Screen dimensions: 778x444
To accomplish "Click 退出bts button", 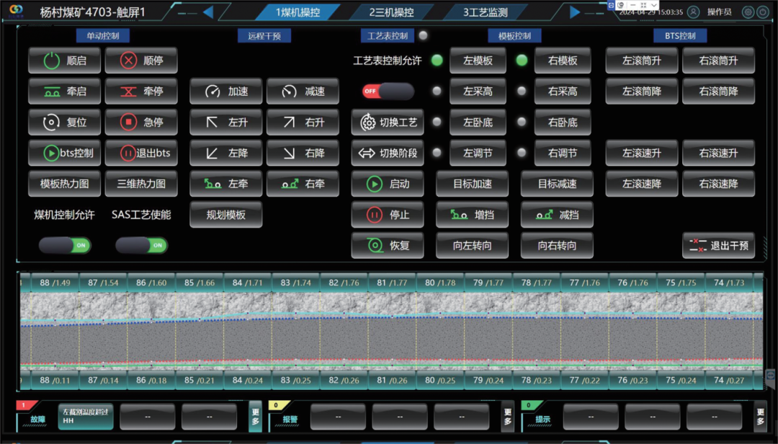I will pyautogui.click(x=141, y=153).
